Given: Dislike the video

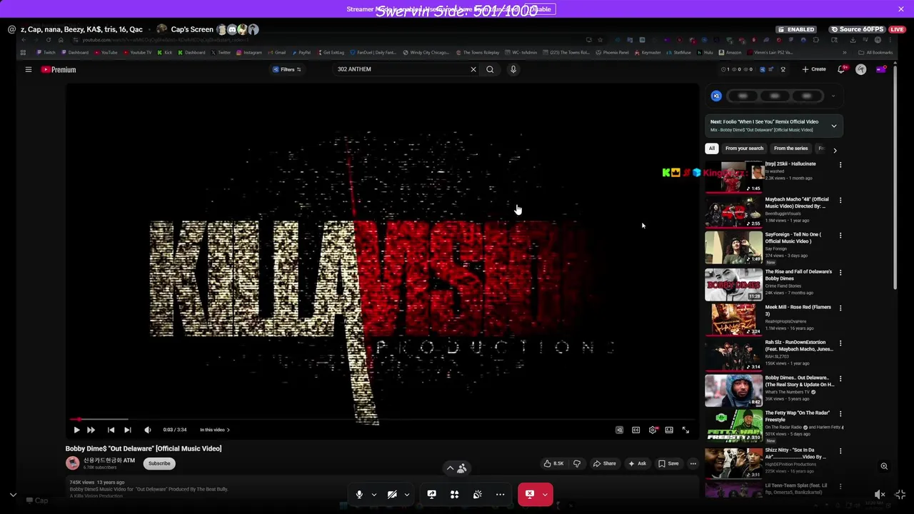Looking at the screenshot, I should click(x=577, y=463).
